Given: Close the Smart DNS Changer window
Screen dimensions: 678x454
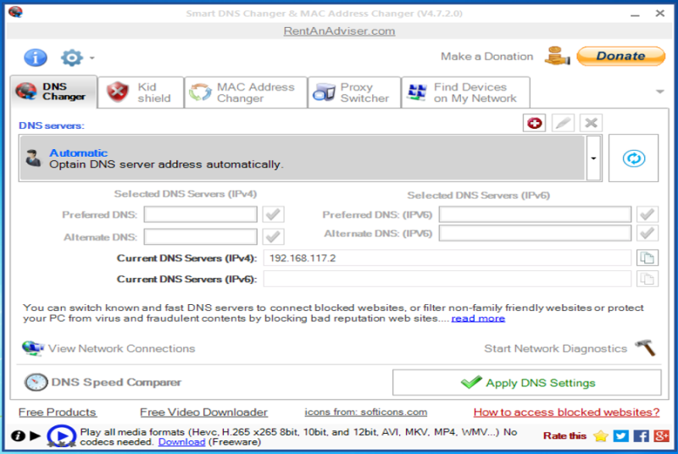Looking at the screenshot, I should click(660, 14).
